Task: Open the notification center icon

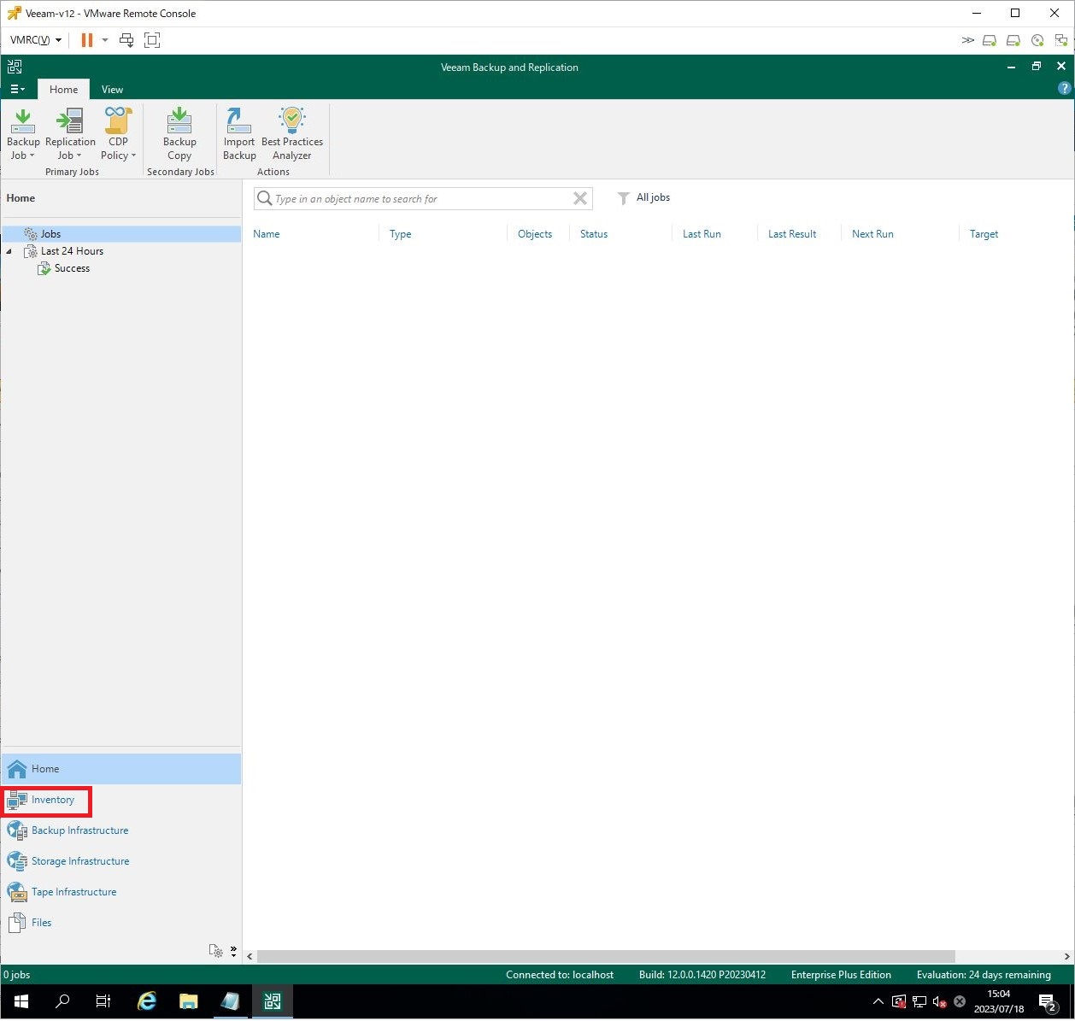Action: coord(1048,1001)
